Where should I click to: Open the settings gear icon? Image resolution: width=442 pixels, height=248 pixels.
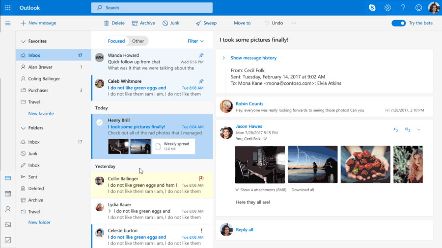tap(387, 8)
